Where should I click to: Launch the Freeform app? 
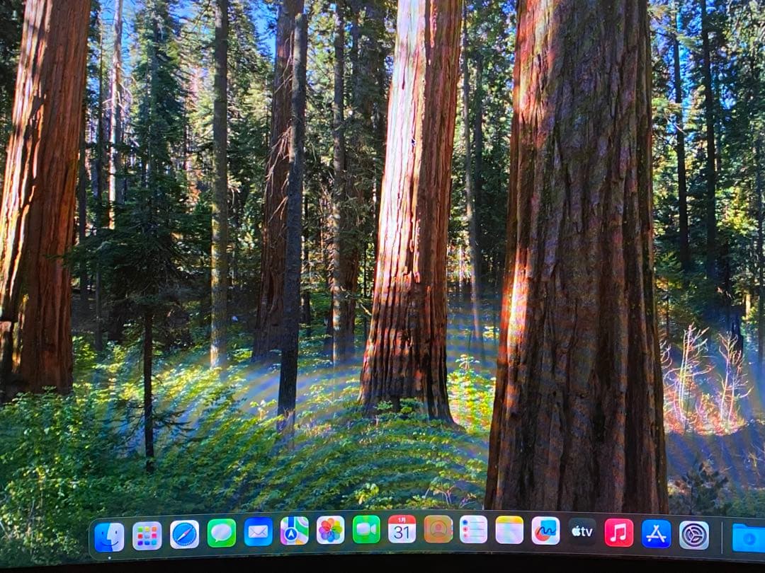click(545, 531)
